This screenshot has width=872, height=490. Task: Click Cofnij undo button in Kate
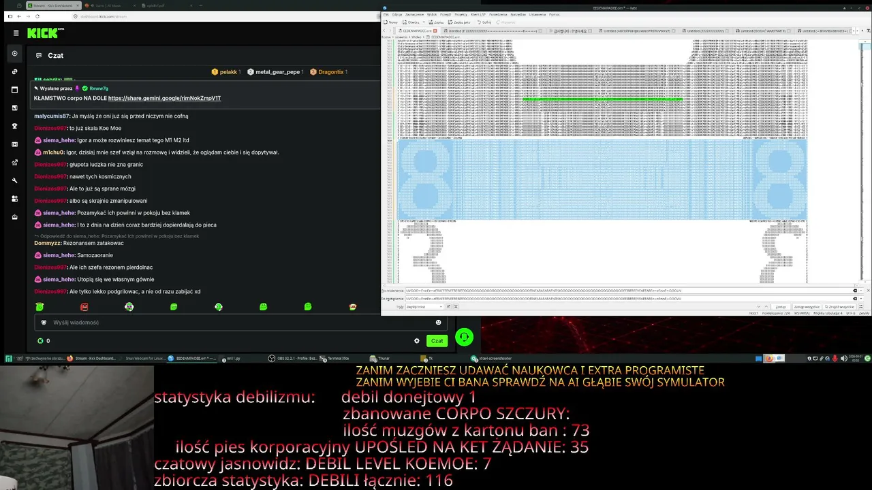pyautogui.click(x=485, y=22)
